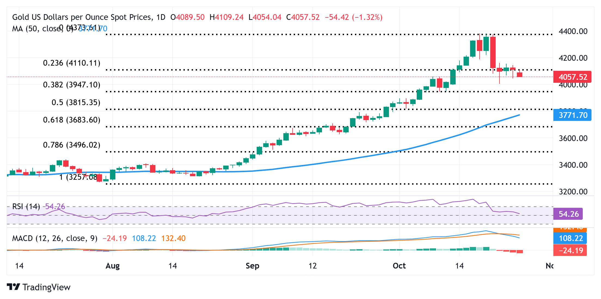Click the 0.236 (4110.11) Fibonacci level label
Viewport: 601px width, 299px height.
72,63
